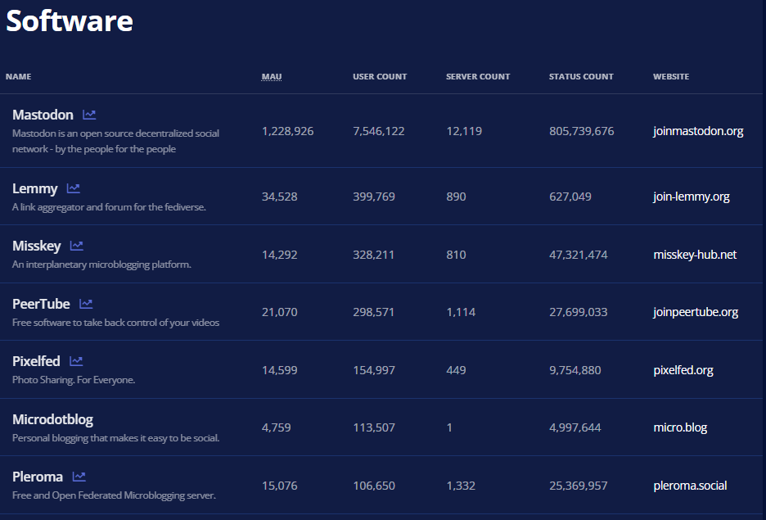Click the NAME column header

[x=19, y=77]
